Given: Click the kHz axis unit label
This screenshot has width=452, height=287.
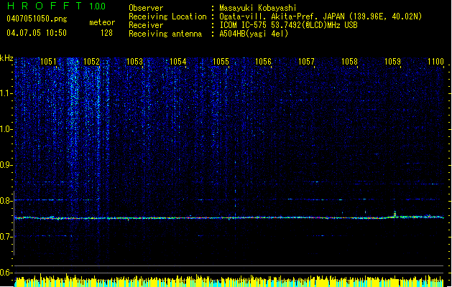Looking at the screenshot, I should point(6,58).
